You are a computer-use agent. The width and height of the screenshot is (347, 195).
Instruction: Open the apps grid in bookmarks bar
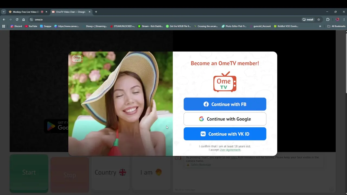pyautogui.click(x=4, y=26)
